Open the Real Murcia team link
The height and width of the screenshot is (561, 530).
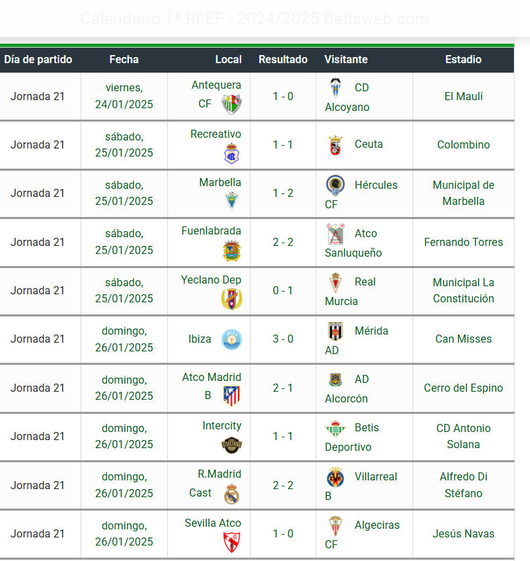pyautogui.click(x=350, y=291)
